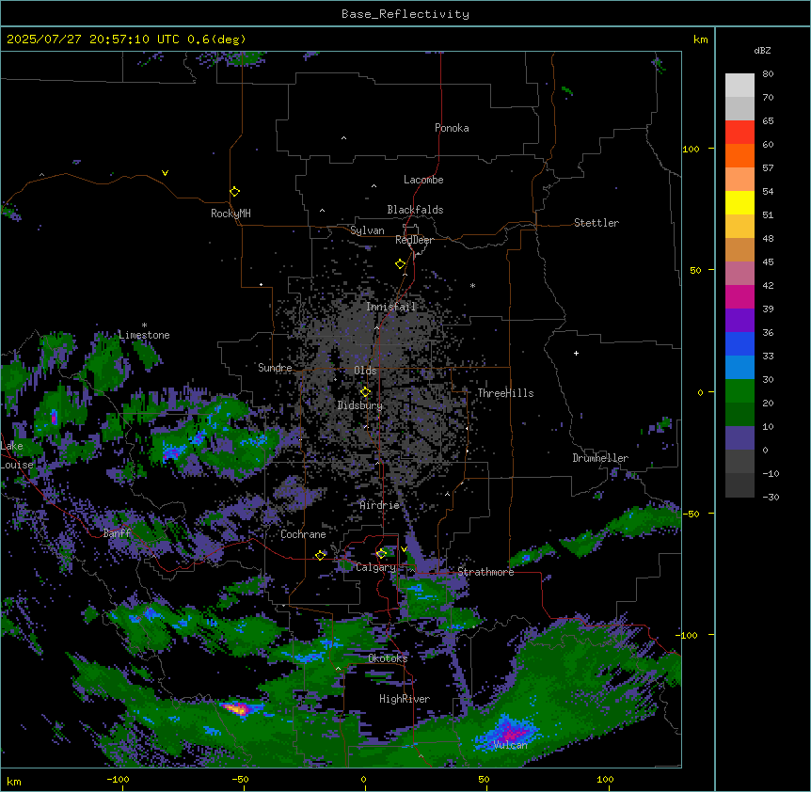Click the Vulcan label
This screenshot has height=792, width=811.
coord(511,745)
